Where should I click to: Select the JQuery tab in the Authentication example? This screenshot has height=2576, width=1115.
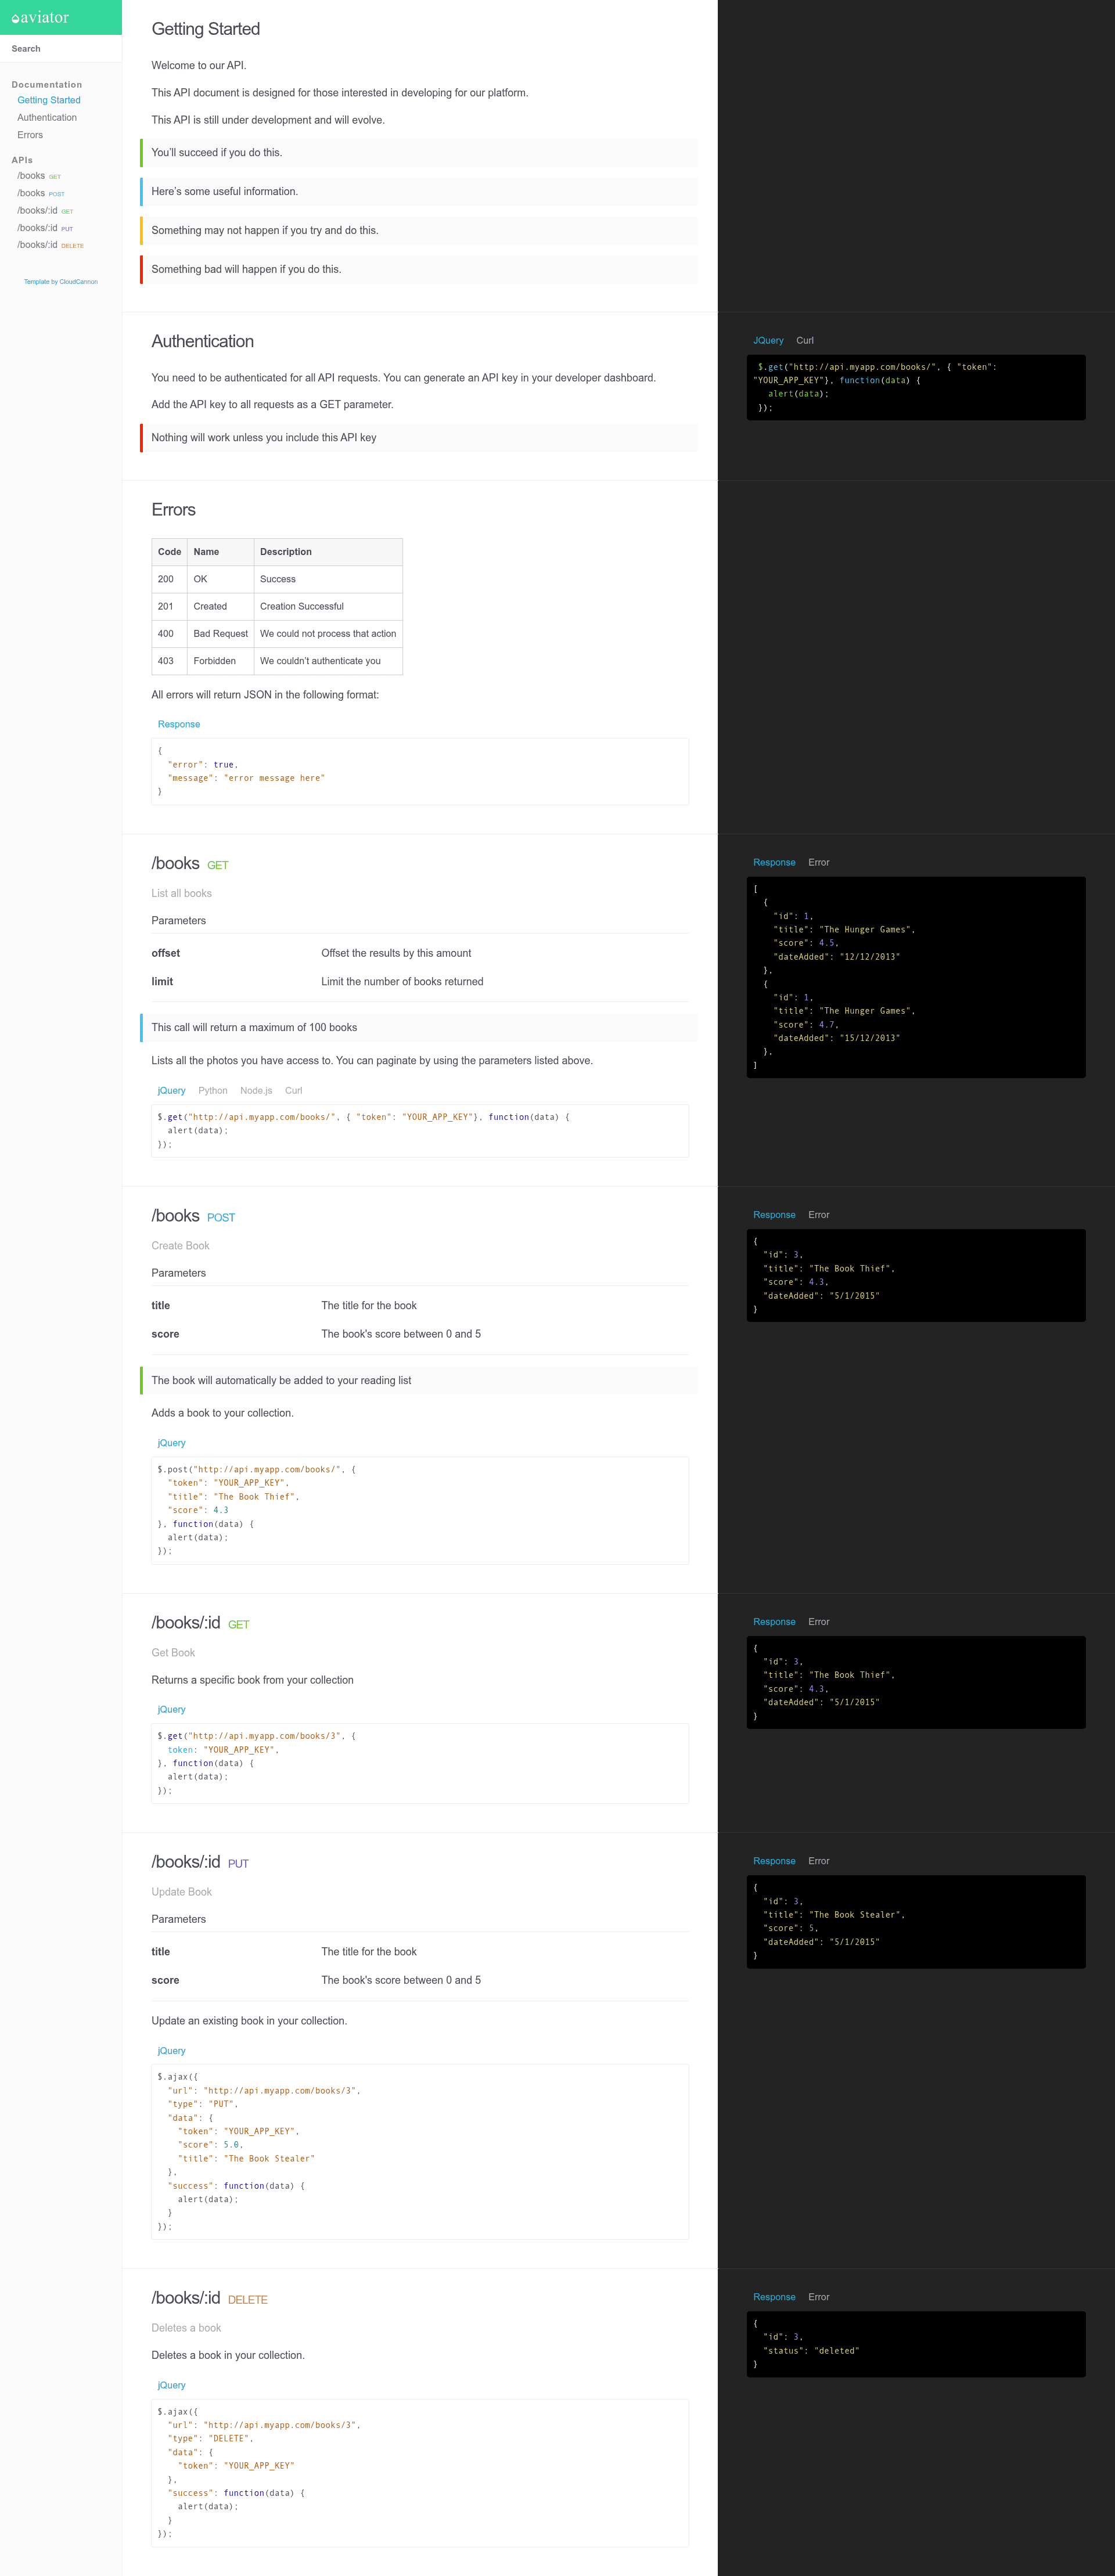(x=768, y=341)
